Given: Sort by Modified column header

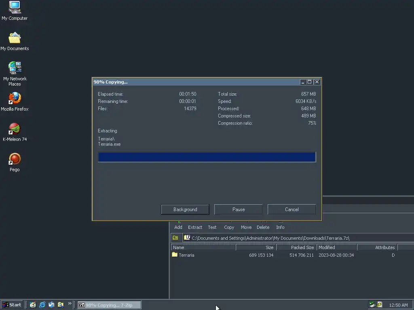Looking at the screenshot, I should coord(337,247).
